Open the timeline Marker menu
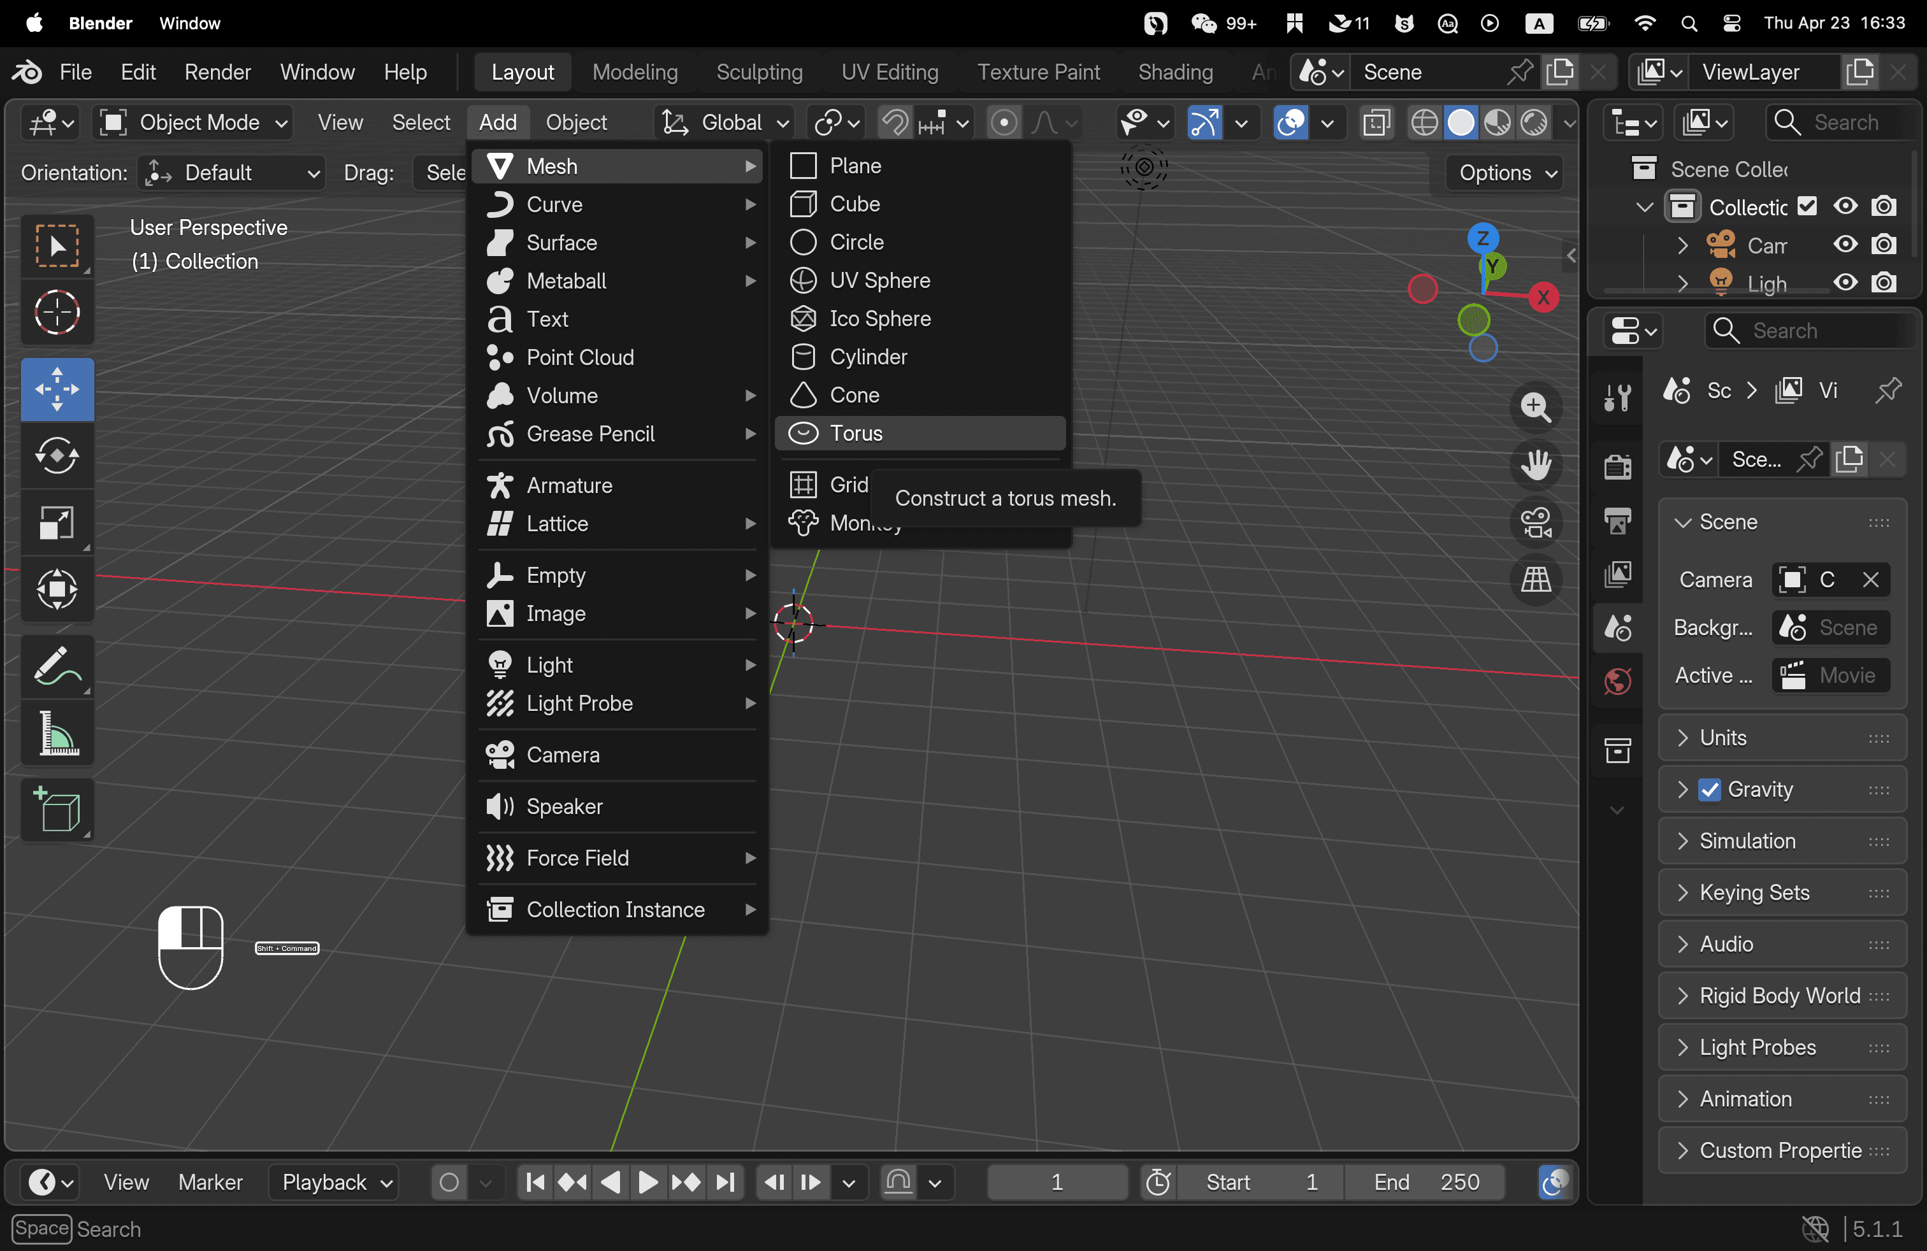Image resolution: width=1927 pixels, height=1251 pixels. 210,1182
